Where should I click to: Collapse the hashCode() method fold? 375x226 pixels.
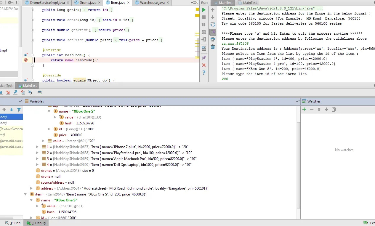(x=32, y=55)
